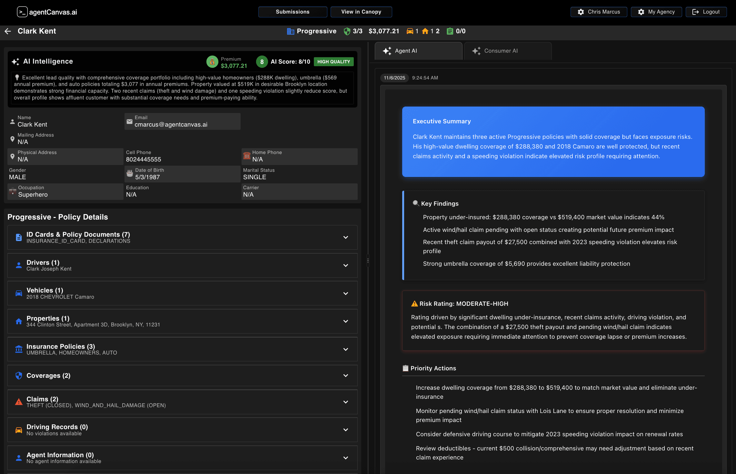Viewport: 736px width, 474px height.
Task: Click the 11/6/2025 date chip
Action: point(394,78)
